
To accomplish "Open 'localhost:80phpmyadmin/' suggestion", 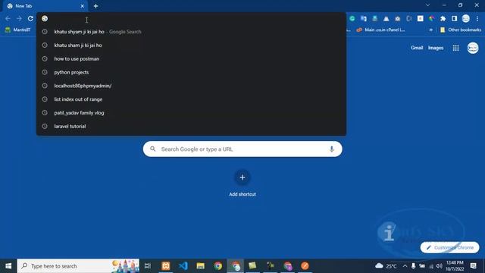I will coord(191,86).
